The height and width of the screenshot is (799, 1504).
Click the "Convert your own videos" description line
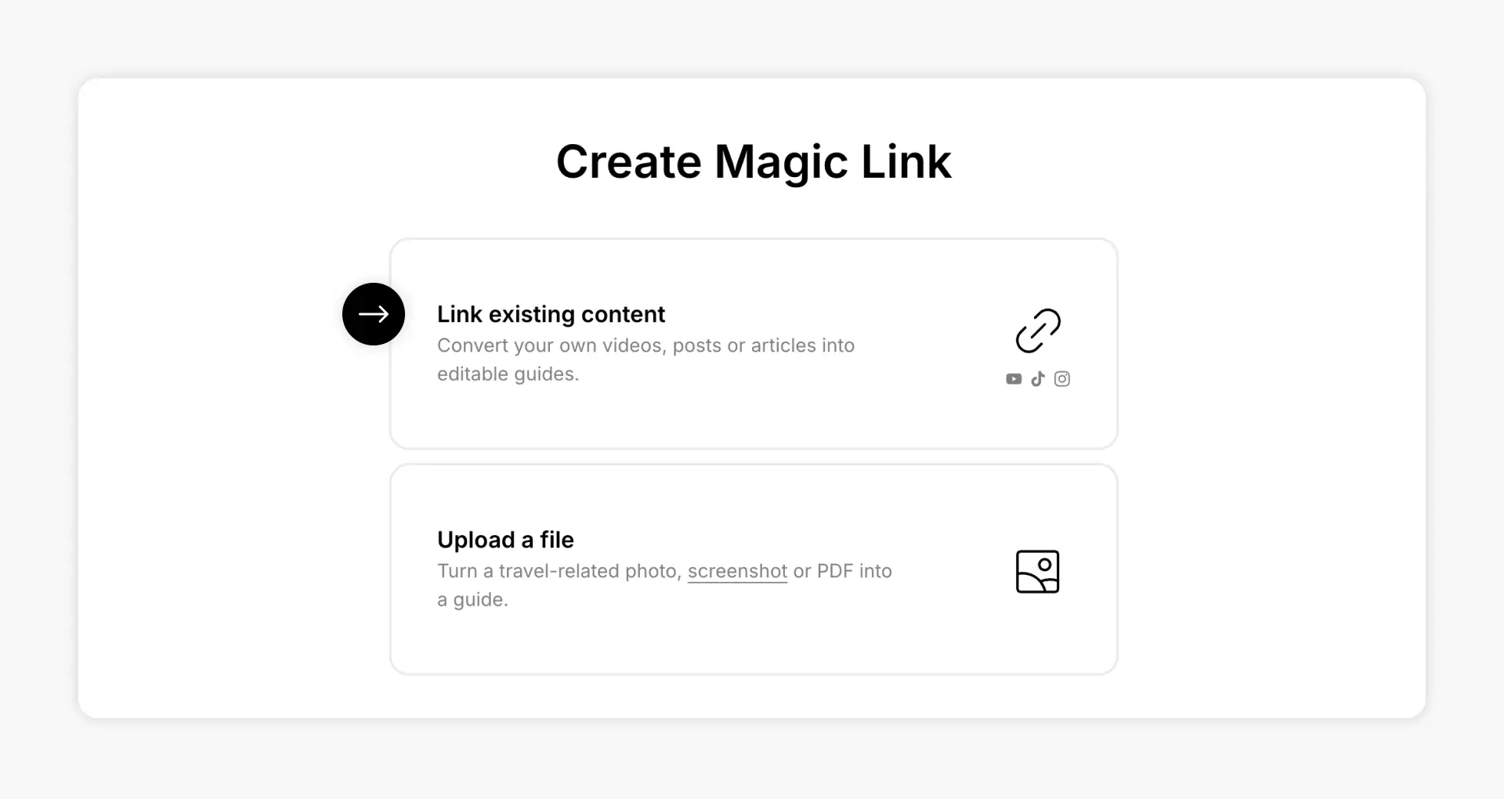[x=645, y=345]
